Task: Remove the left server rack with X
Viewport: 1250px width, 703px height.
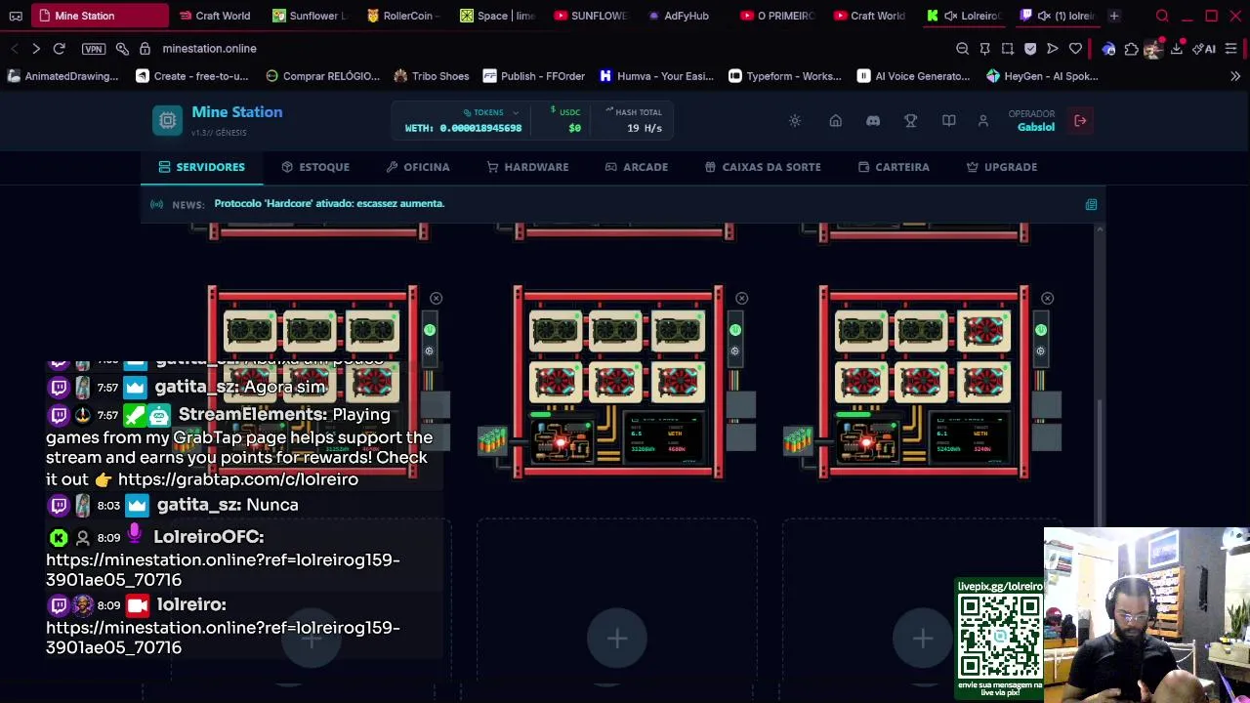Action: point(436,298)
